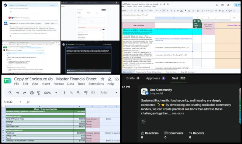Print the Master Financial Sheet
The image size is (242, 144).
(x=32, y=93)
